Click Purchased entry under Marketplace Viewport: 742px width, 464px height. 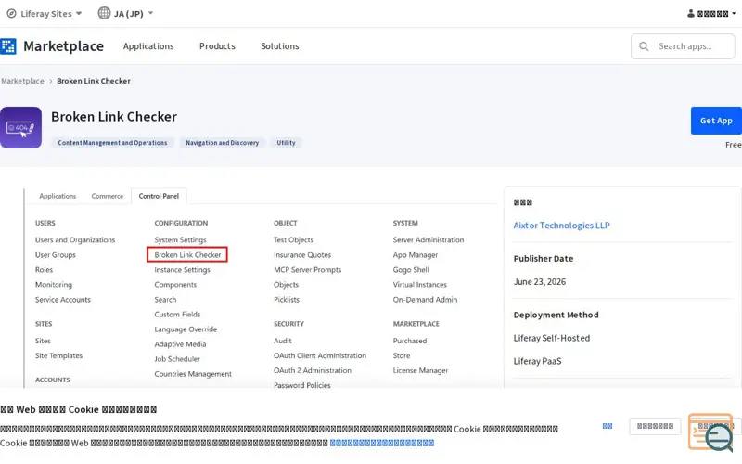coord(410,341)
